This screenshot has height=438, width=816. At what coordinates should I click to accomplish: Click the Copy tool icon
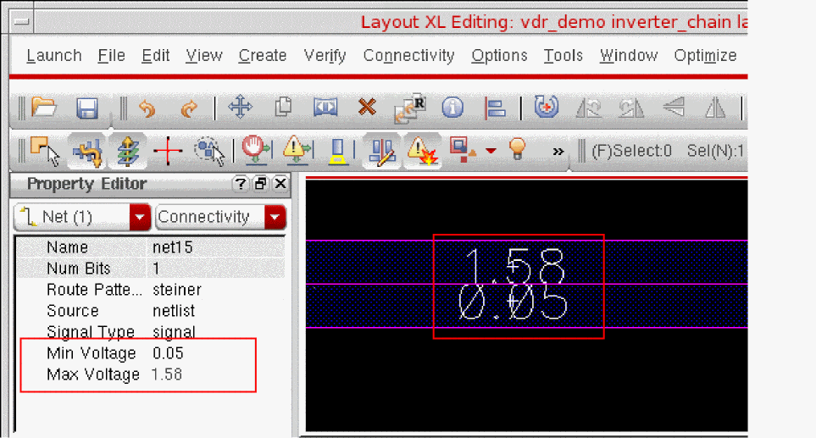(x=283, y=107)
